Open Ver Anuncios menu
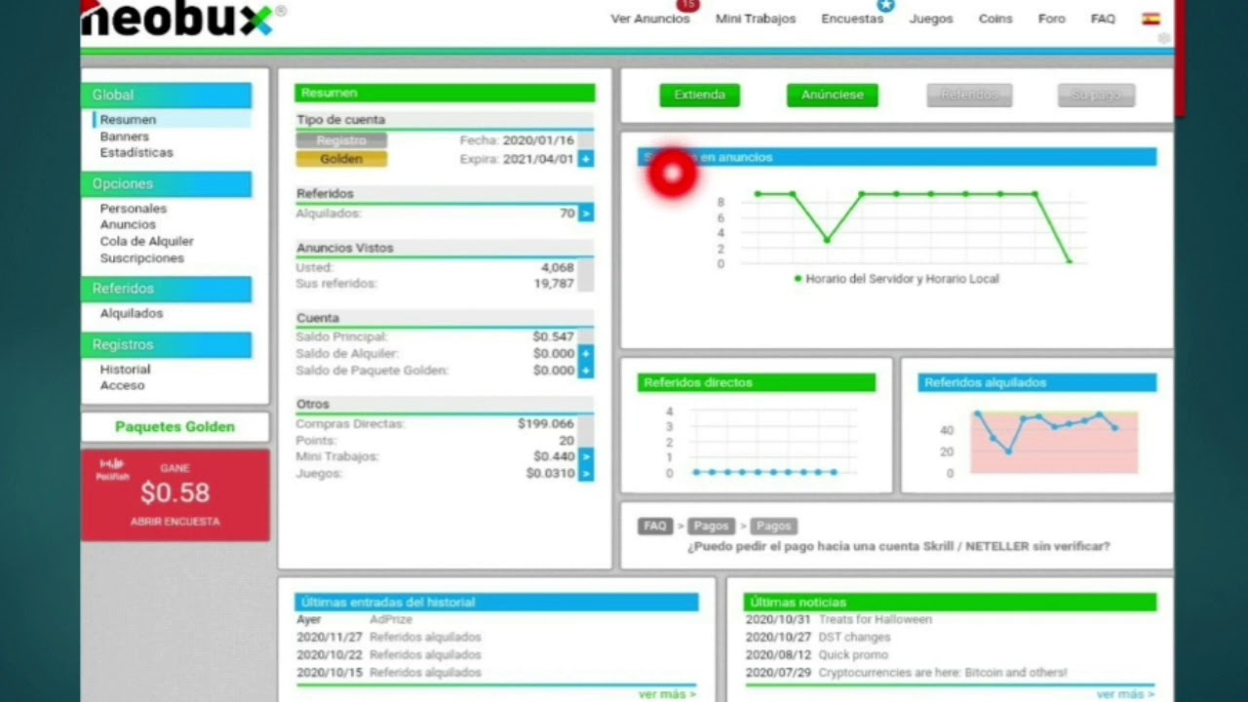Image resolution: width=1248 pixels, height=702 pixels. 649,19
